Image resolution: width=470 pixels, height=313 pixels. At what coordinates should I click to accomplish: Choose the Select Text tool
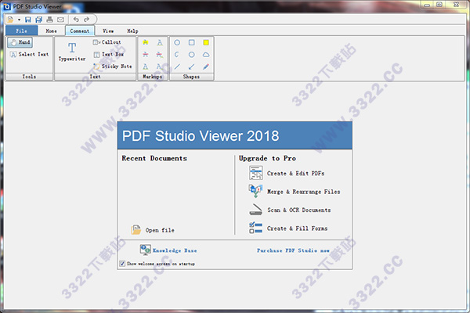pyautogui.click(x=29, y=54)
